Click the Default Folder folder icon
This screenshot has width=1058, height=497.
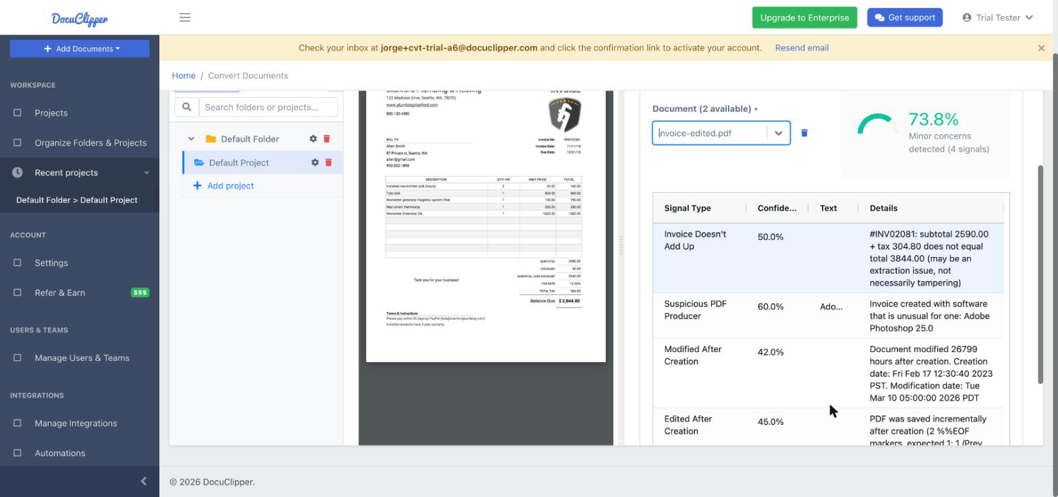pyautogui.click(x=211, y=139)
